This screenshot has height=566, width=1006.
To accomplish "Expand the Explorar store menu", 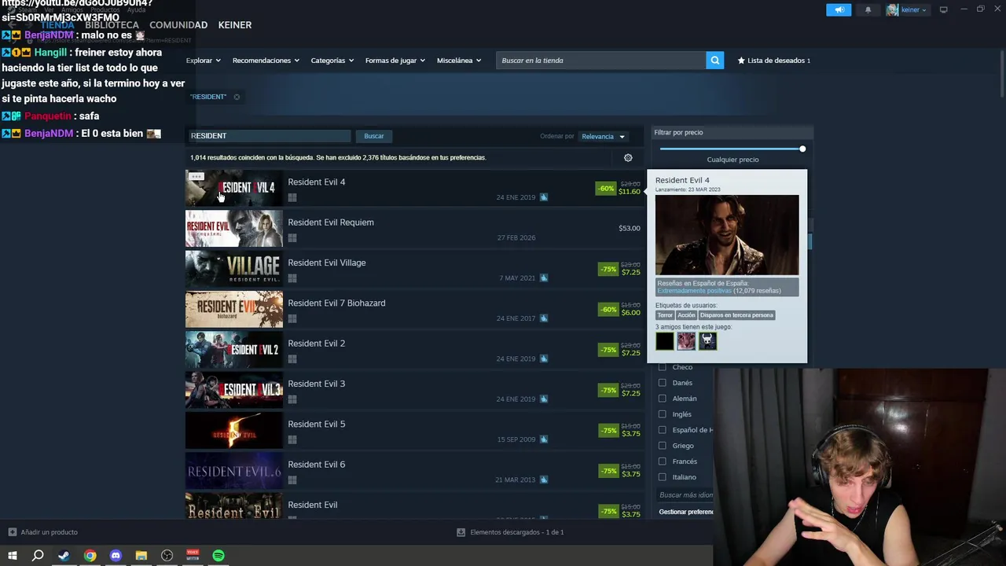I will (x=203, y=61).
